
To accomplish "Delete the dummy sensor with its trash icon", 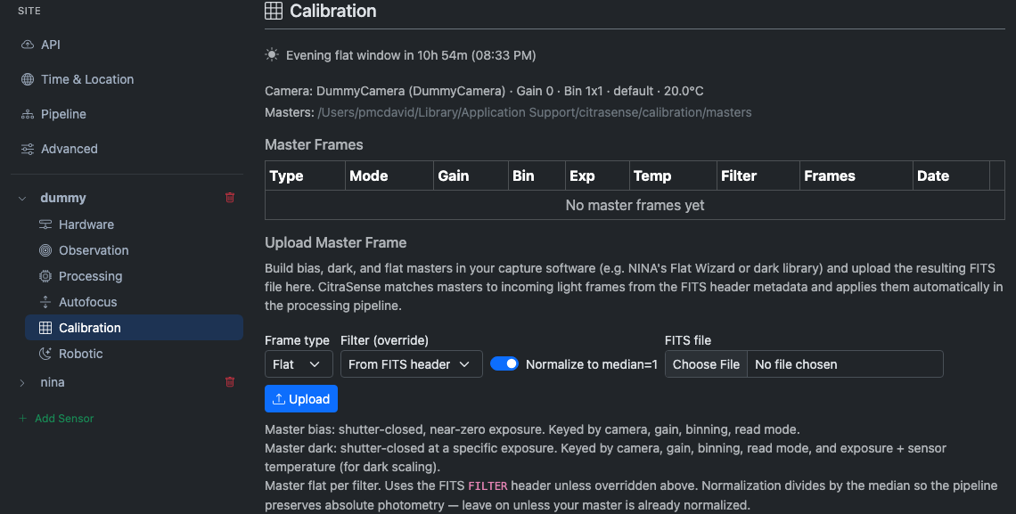I will [229, 198].
